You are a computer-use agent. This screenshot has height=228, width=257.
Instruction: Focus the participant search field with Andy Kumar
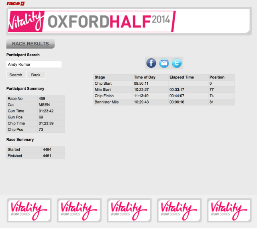(34, 64)
